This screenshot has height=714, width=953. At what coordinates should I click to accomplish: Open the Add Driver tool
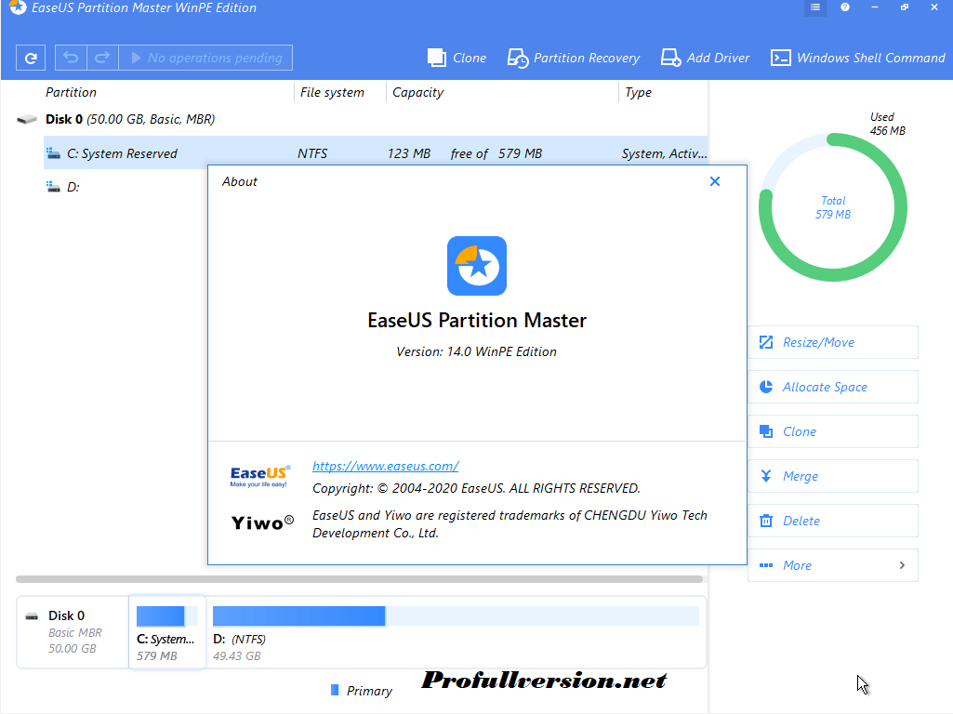click(705, 57)
